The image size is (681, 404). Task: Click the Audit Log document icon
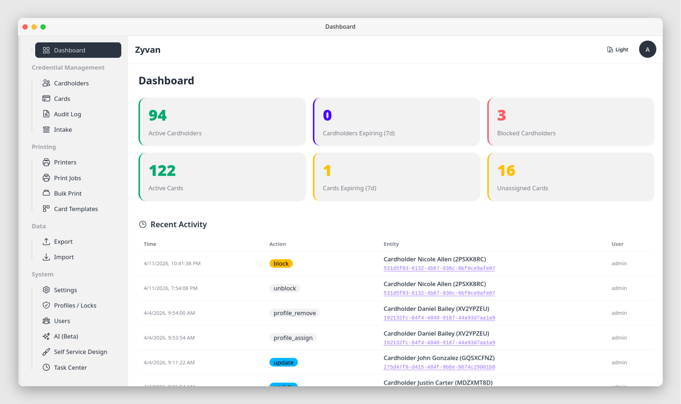click(46, 114)
